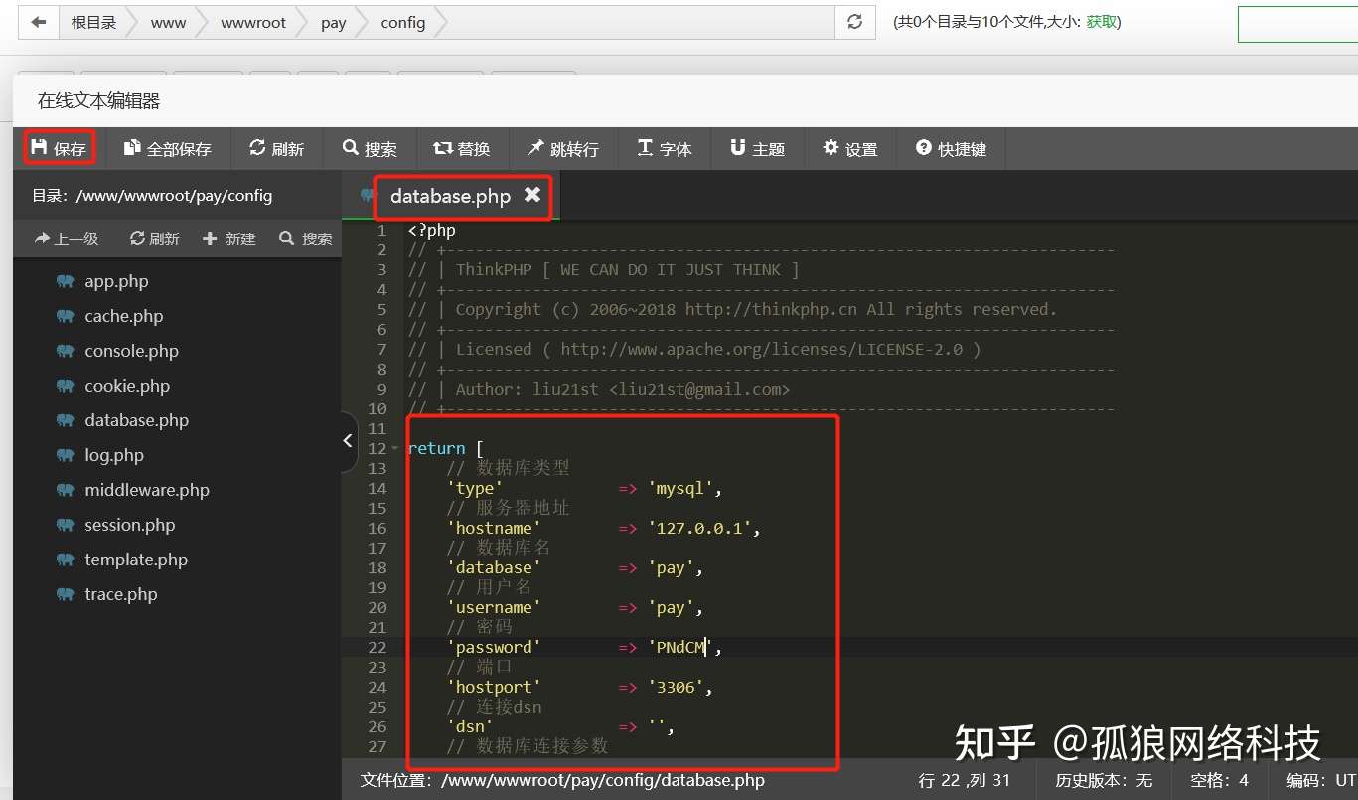Open the Search (搜索) tool in toolbar
Image resolution: width=1358 pixels, height=800 pixels.
371,149
